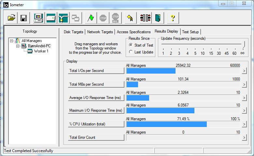The width and height of the screenshot is (254, 156).
Task: Select BjørnAndré-PC in Topology tree
Action: (x=39, y=46)
